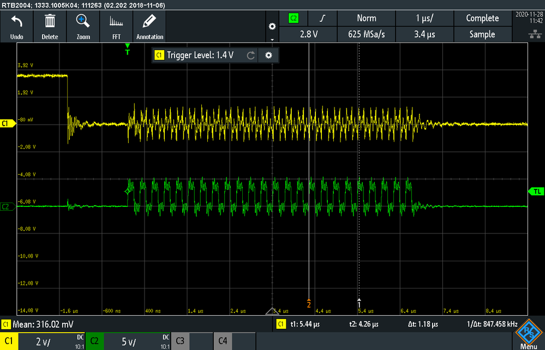Click the Trigger Level: 1.4 V label
The height and width of the screenshot is (350, 545).
coord(200,55)
